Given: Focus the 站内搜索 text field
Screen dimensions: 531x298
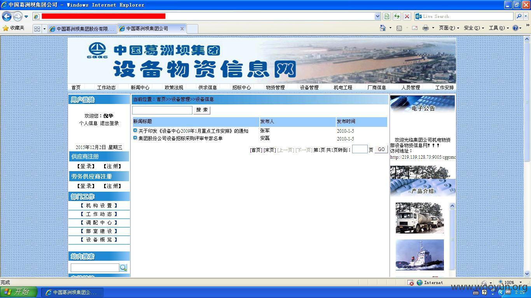Looking at the screenshot, I should click(95, 268).
